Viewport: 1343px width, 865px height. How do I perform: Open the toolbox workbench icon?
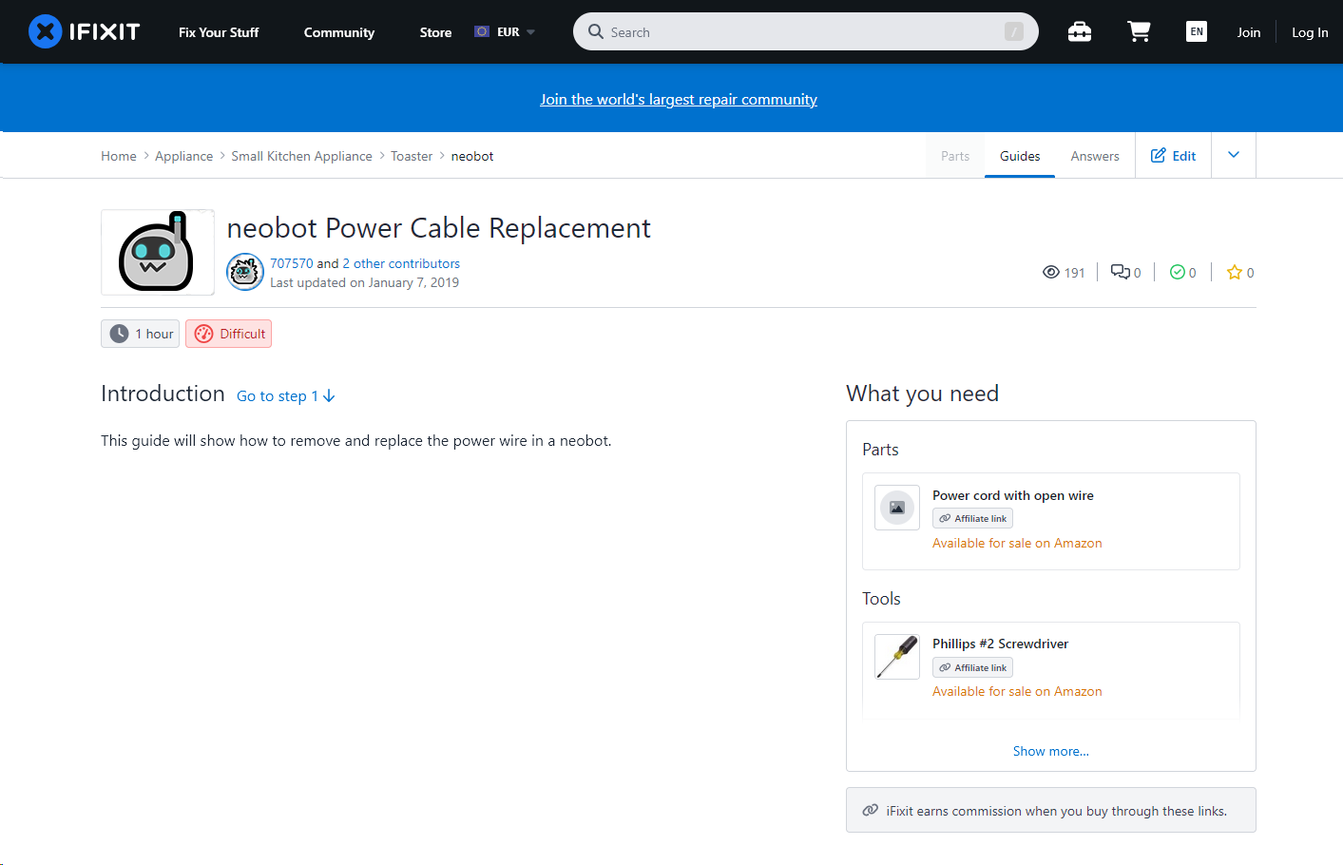(x=1080, y=32)
